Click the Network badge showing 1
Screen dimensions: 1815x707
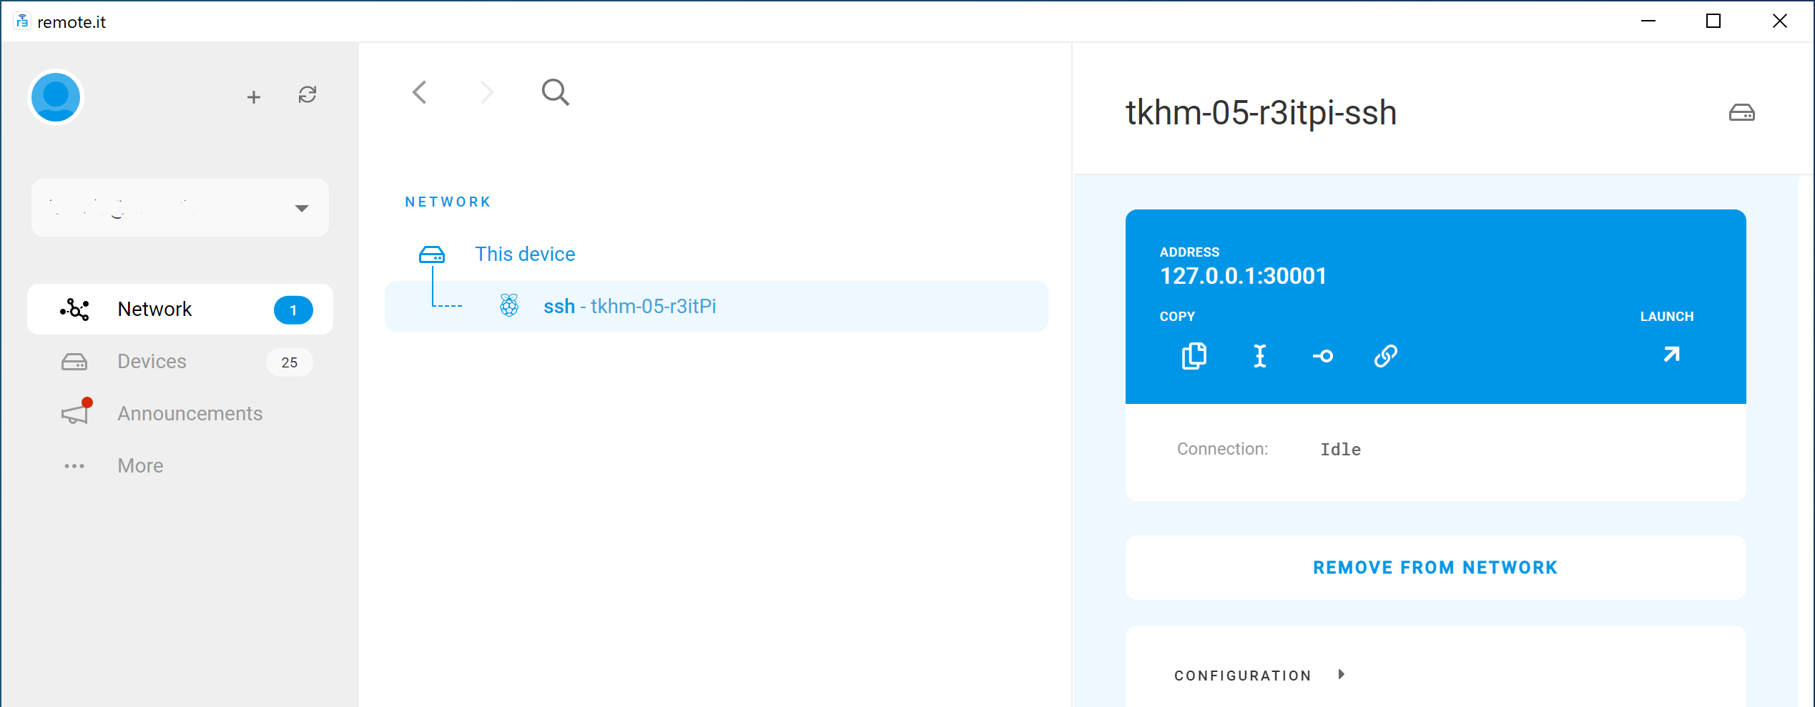(x=293, y=310)
